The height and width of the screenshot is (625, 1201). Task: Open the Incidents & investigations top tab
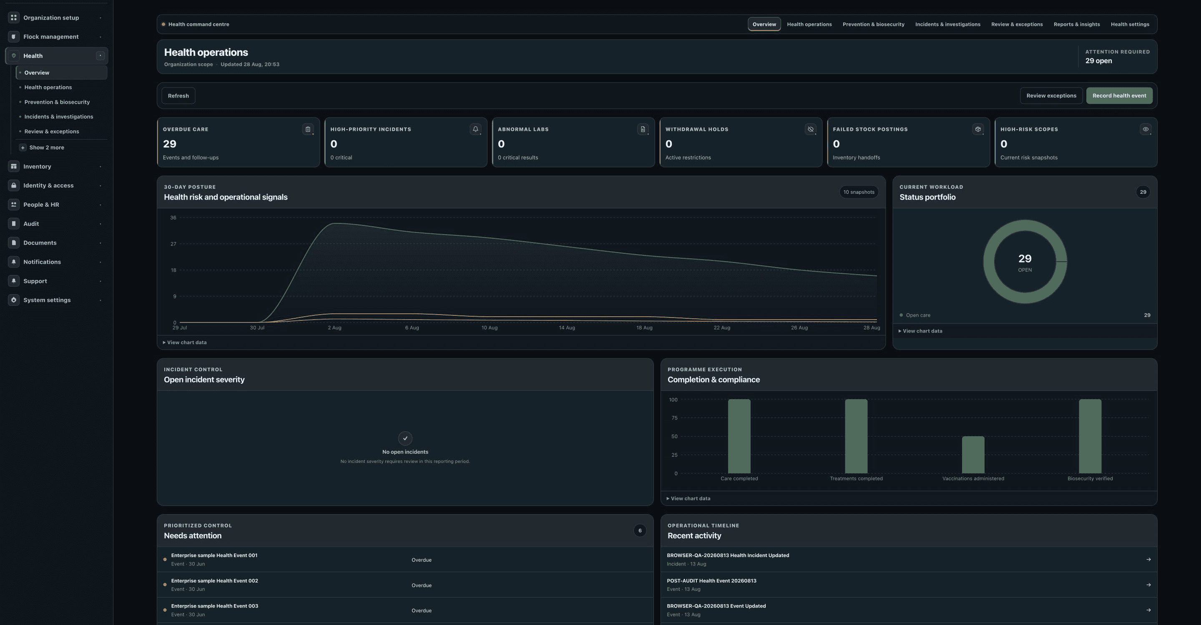(947, 24)
